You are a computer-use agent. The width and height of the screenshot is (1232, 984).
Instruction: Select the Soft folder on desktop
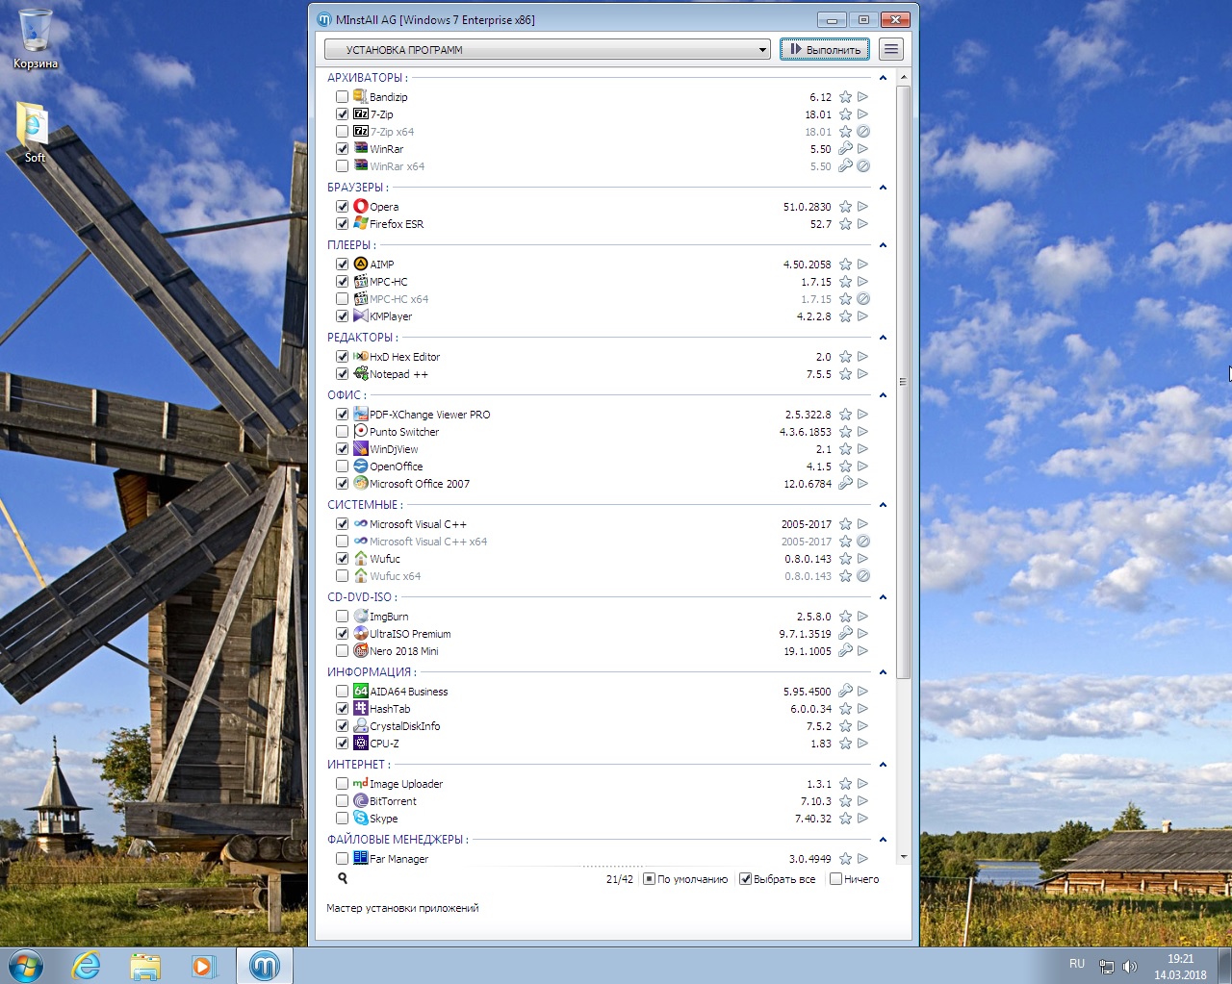(x=35, y=133)
